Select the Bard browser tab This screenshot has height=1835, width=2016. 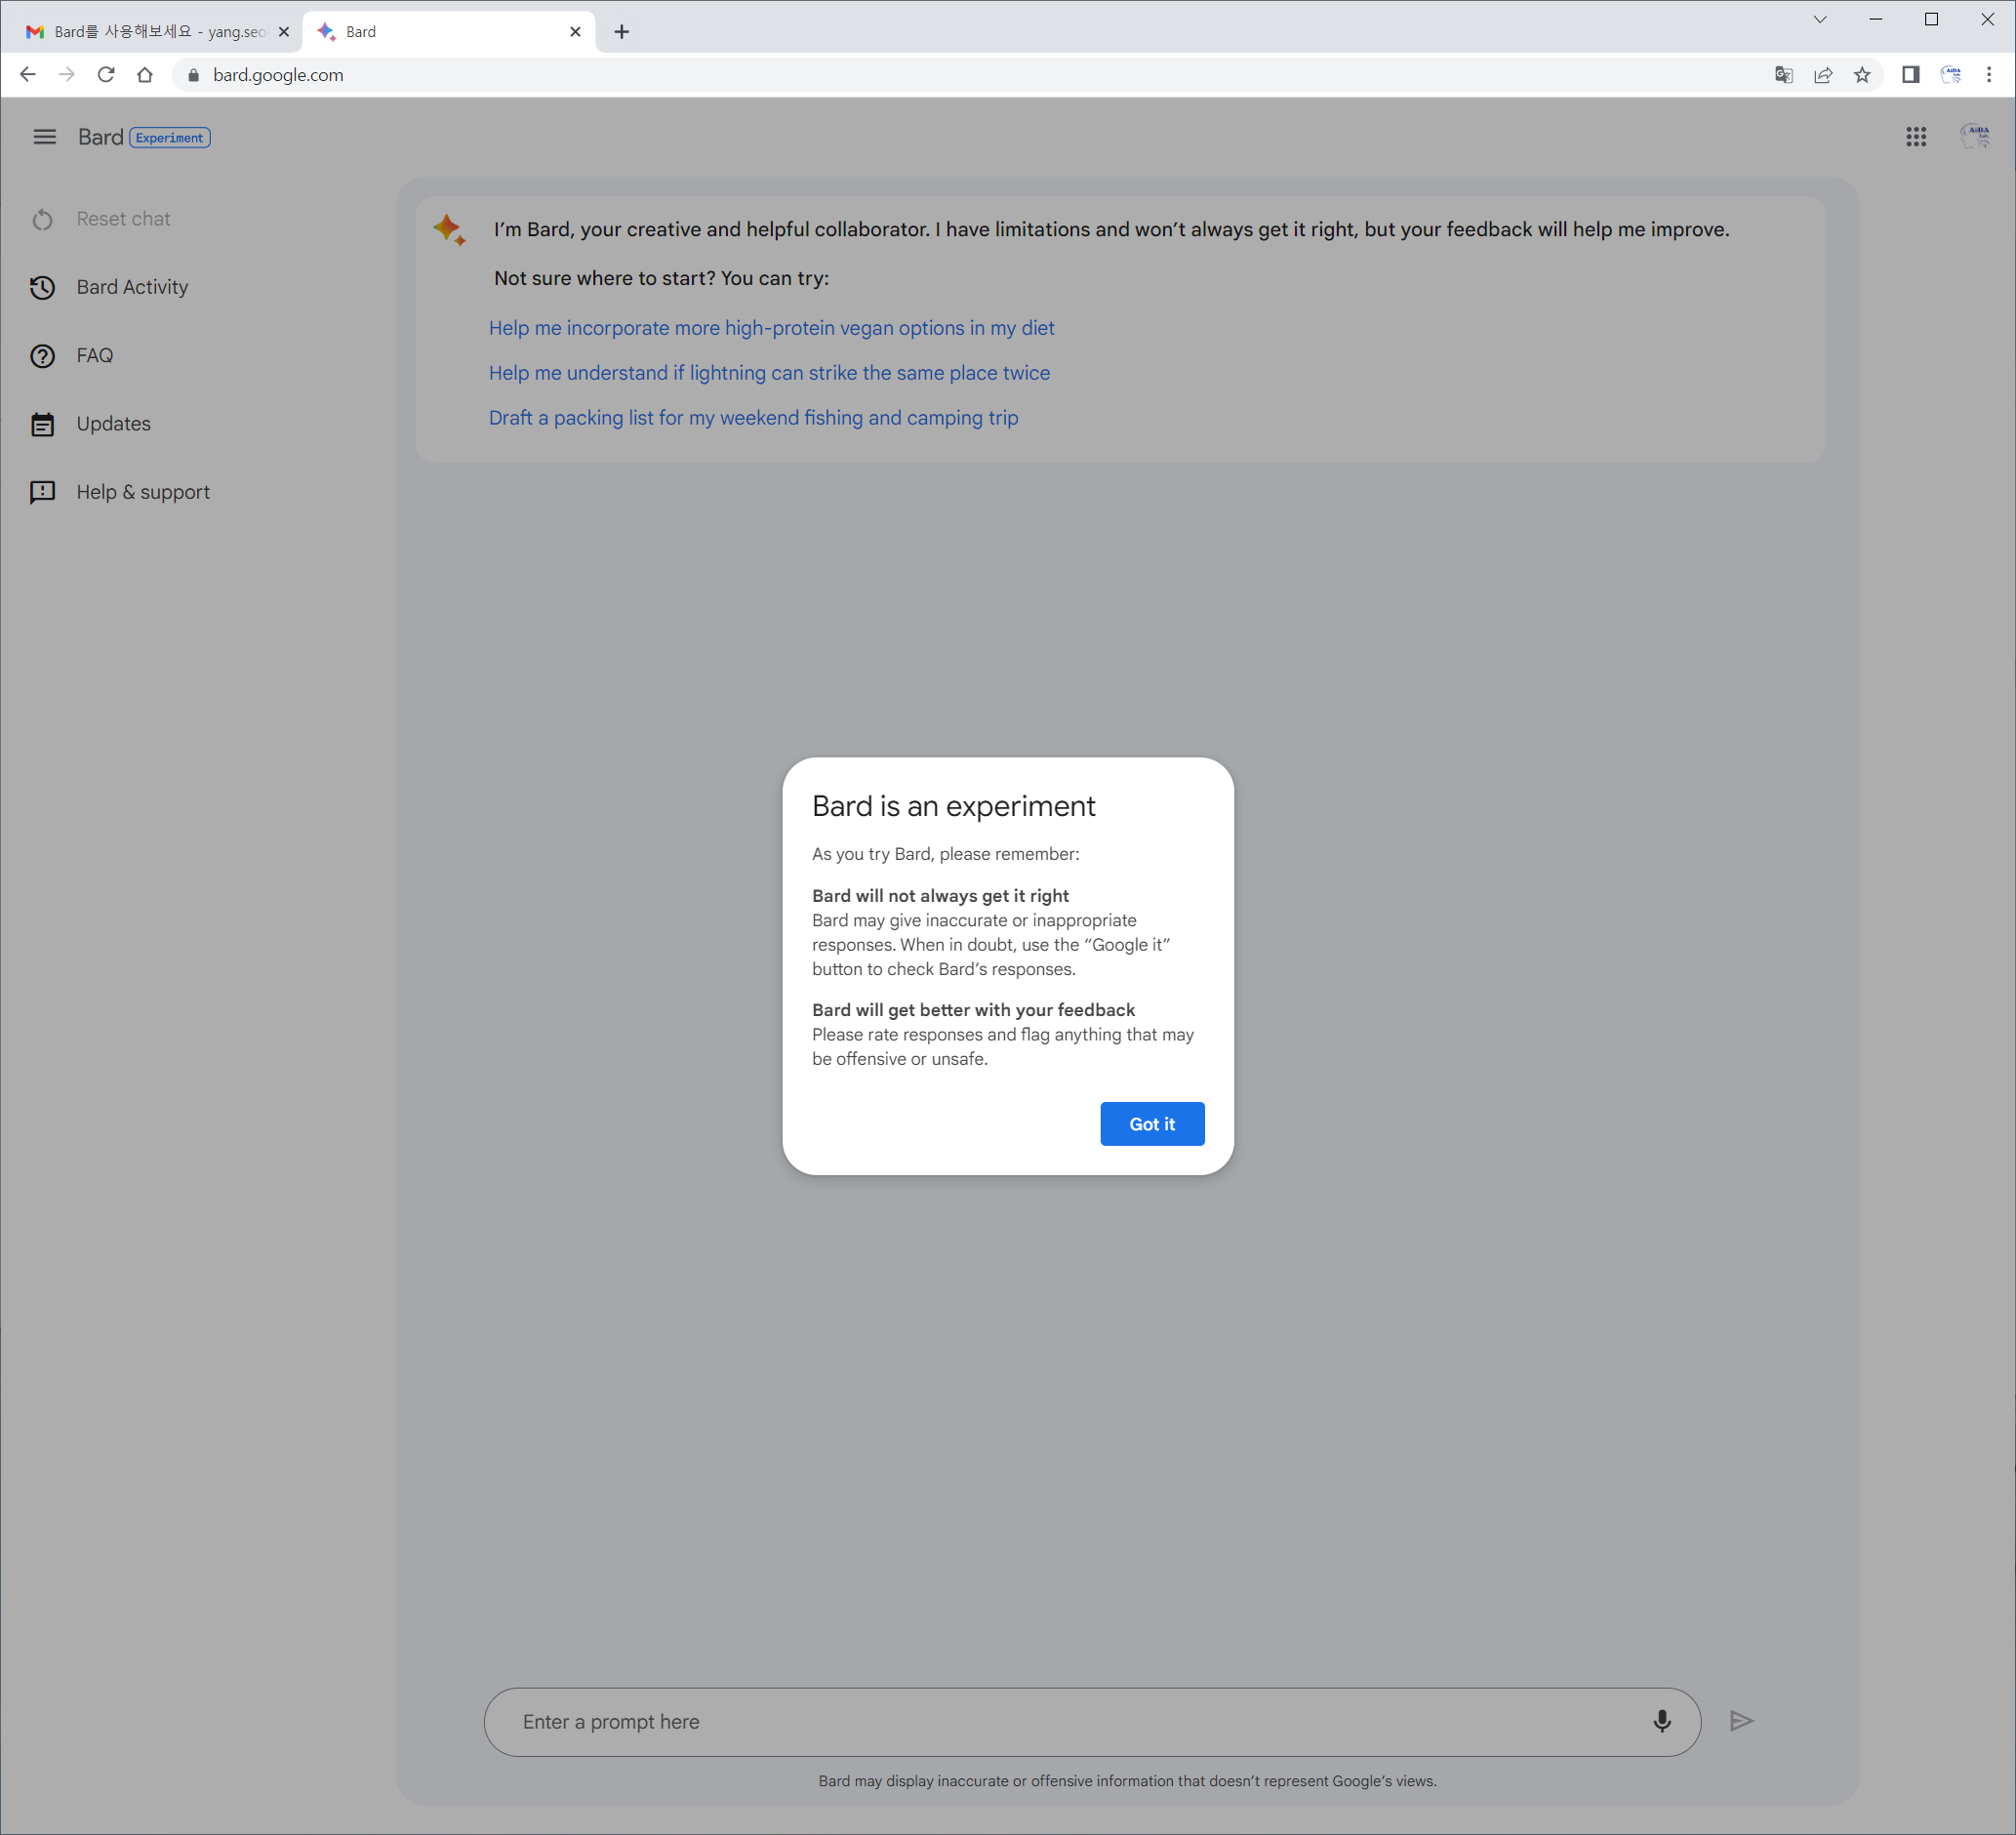[448, 32]
